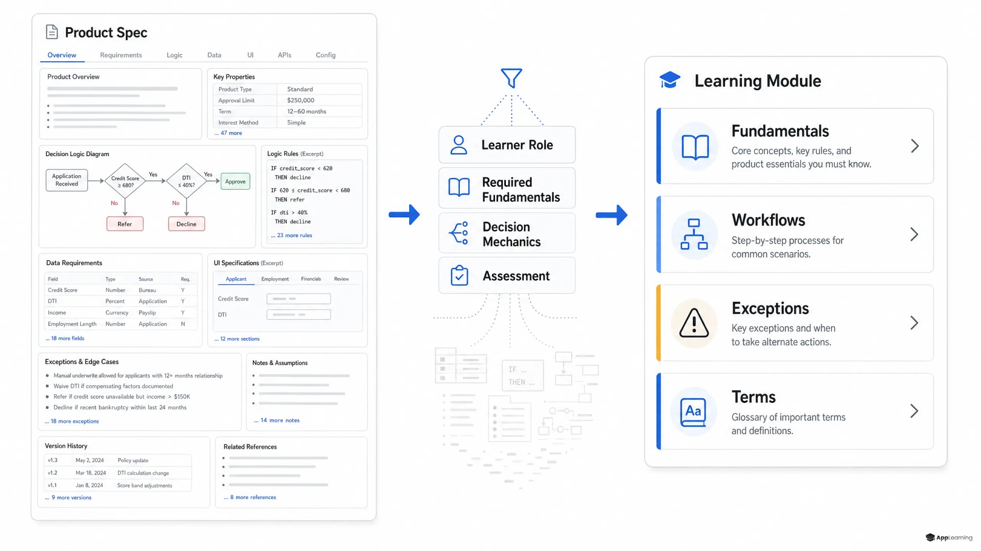Click the Exceptions warning triangle icon
This screenshot has width=981, height=551.
click(x=694, y=323)
